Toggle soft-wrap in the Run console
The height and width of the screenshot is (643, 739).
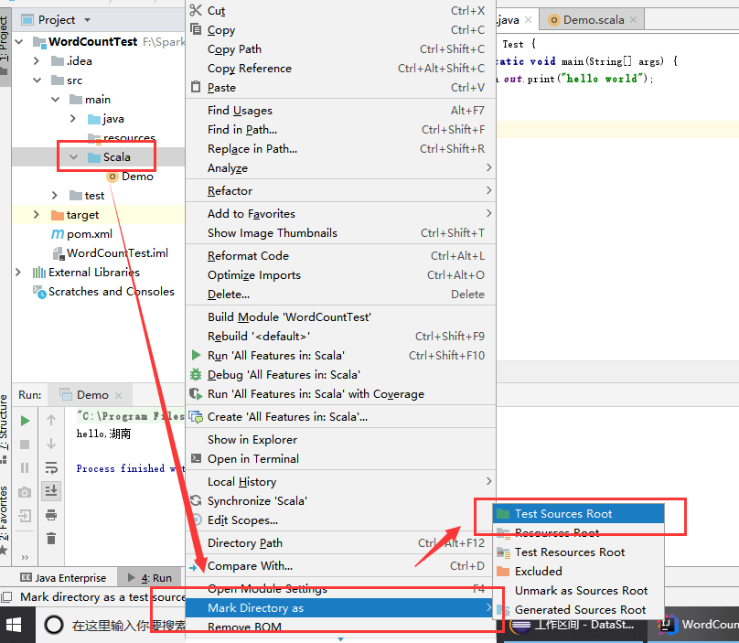(x=51, y=467)
